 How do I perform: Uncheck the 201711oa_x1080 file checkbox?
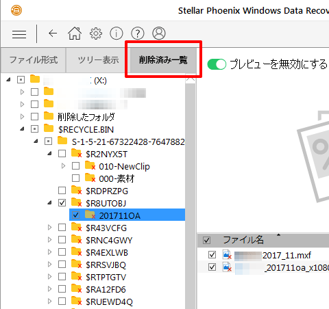coord(212,267)
